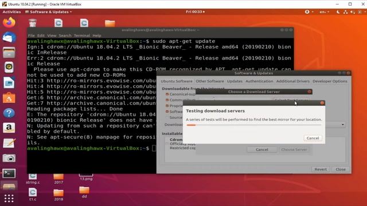This screenshot has width=367, height=206.
Task: Open the accessibility menu icon in top bar
Action: coord(307,11)
